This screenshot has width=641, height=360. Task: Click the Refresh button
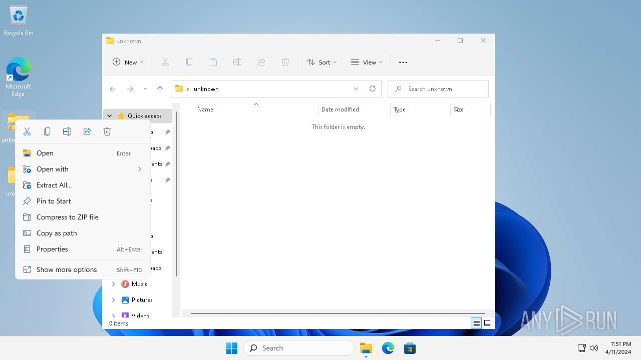click(x=373, y=89)
